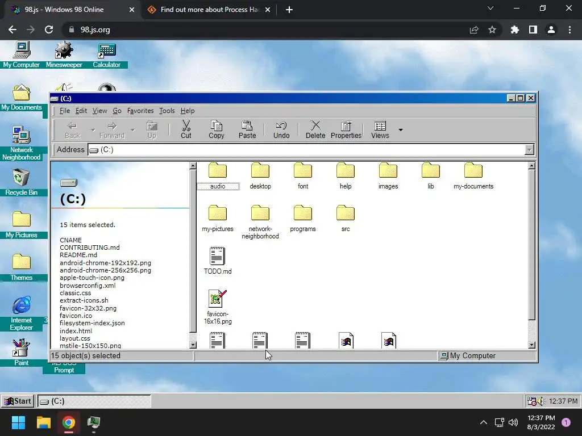Click the Minesweeper desktop icon
582x436 pixels.
[x=64, y=54]
